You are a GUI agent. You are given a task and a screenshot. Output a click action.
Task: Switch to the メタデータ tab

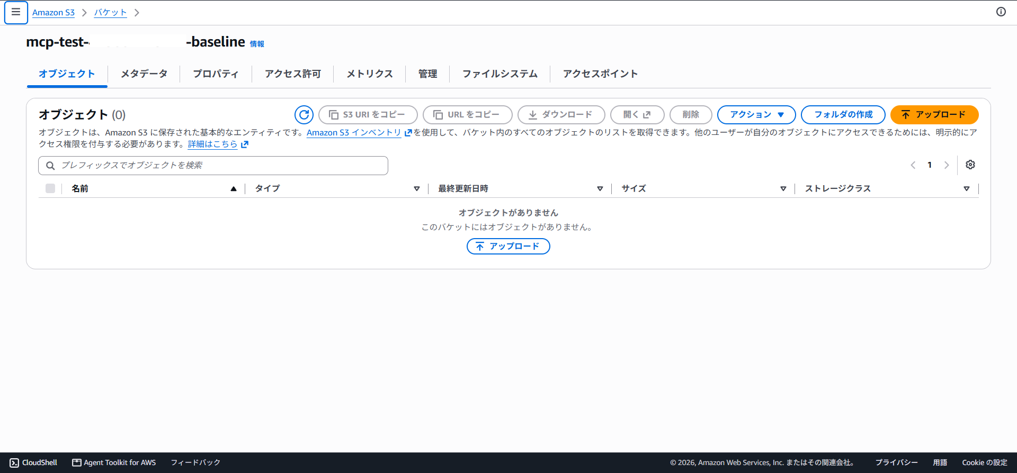click(x=144, y=74)
